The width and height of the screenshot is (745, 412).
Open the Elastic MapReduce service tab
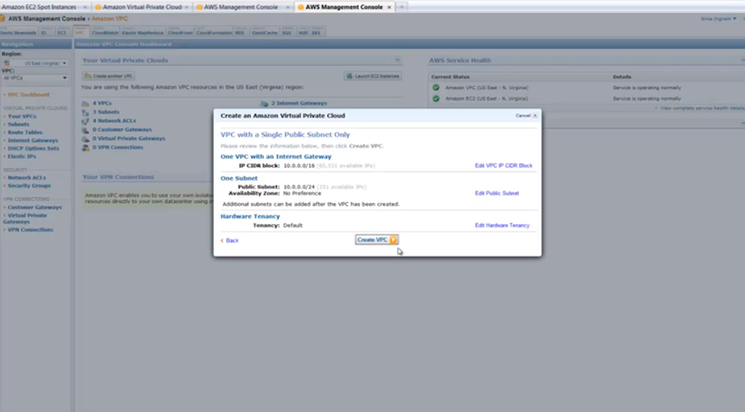coord(142,32)
